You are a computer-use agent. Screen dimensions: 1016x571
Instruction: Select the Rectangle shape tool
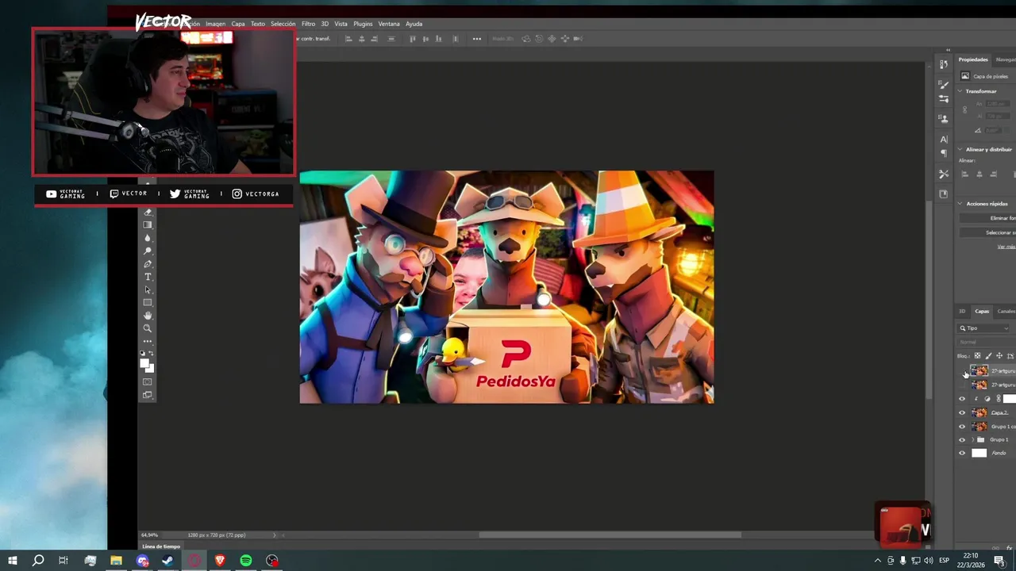pyautogui.click(x=148, y=302)
